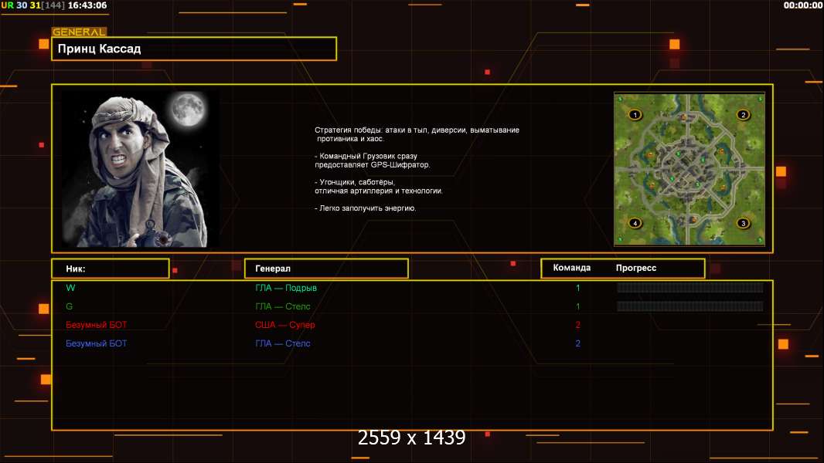Image resolution: width=824 pixels, height=463 pixels.
Task: Click blue team number 2
Action: pos(577,343)
